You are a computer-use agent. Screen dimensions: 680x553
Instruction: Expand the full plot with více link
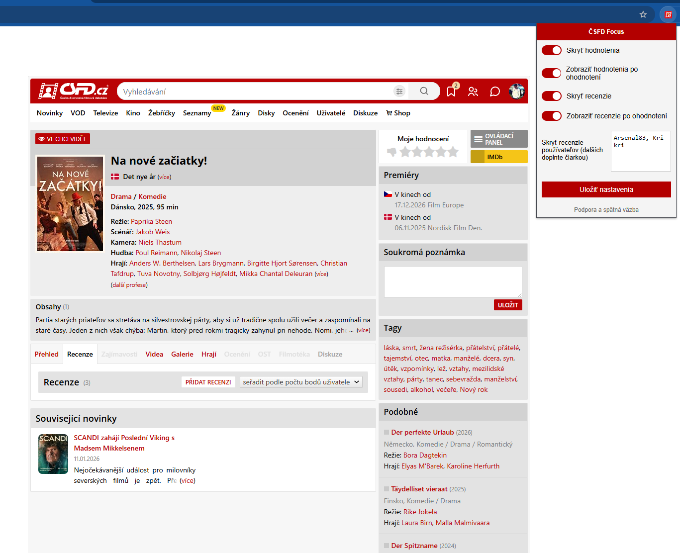[x=363, y=330]
